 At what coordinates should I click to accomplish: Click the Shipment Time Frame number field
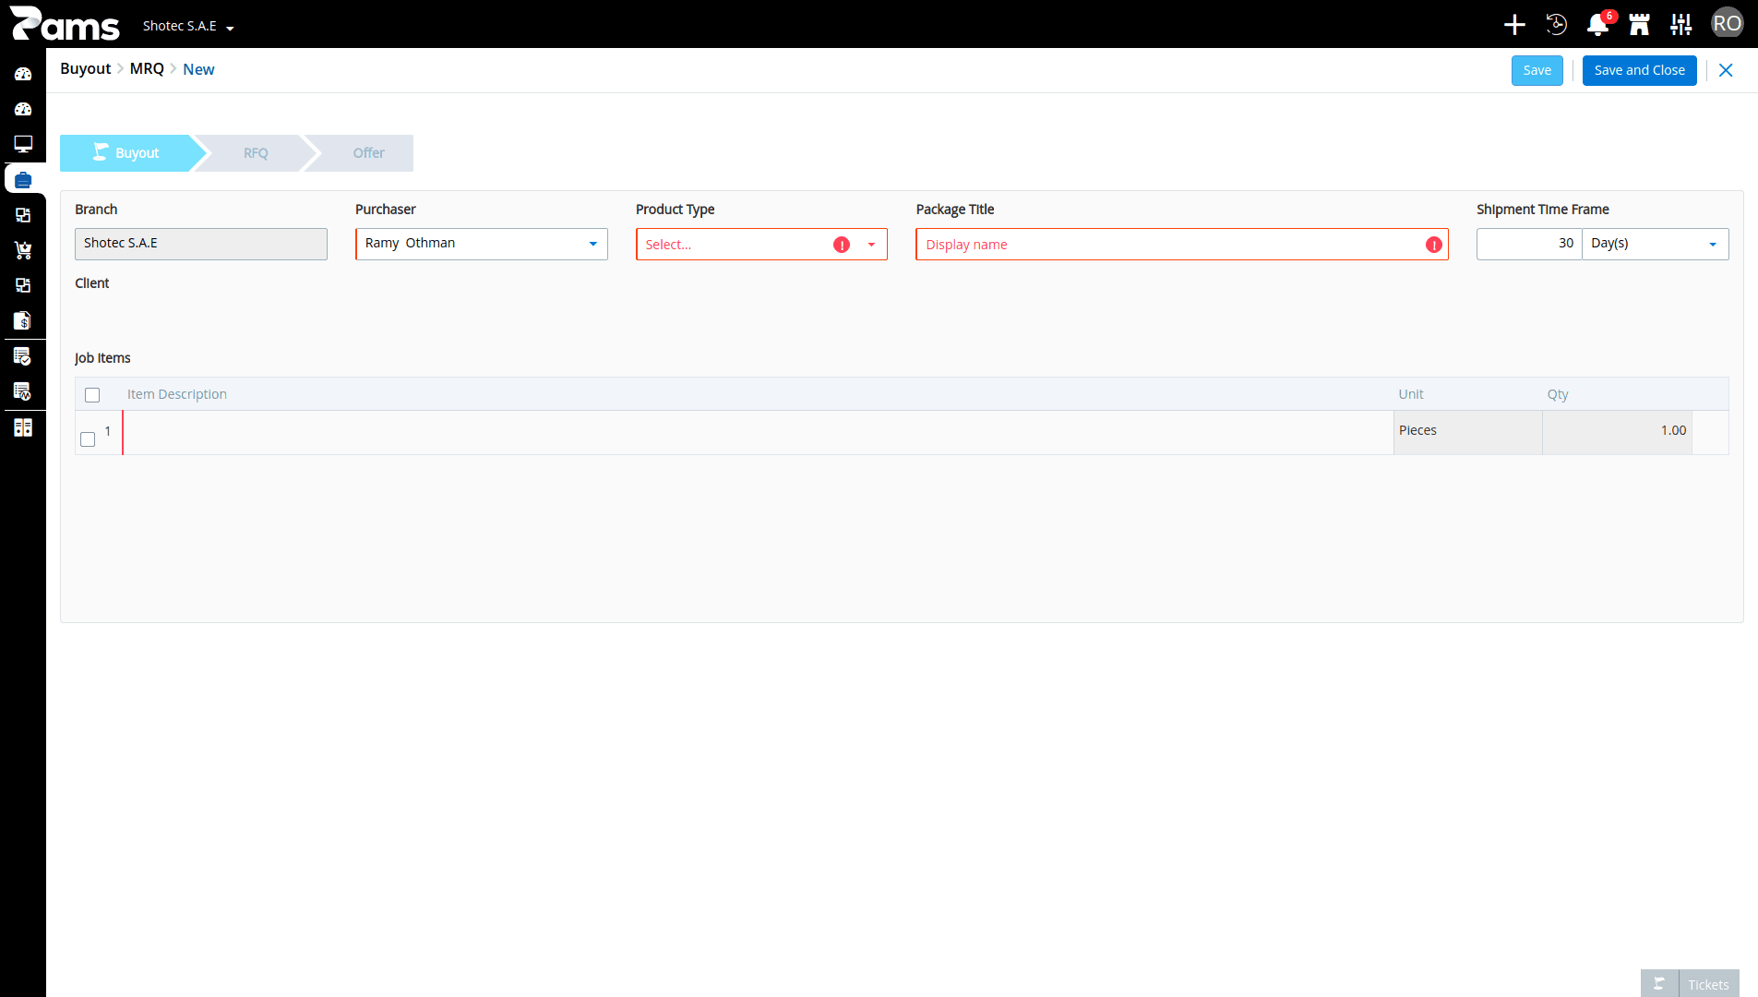coord(1529,244)
